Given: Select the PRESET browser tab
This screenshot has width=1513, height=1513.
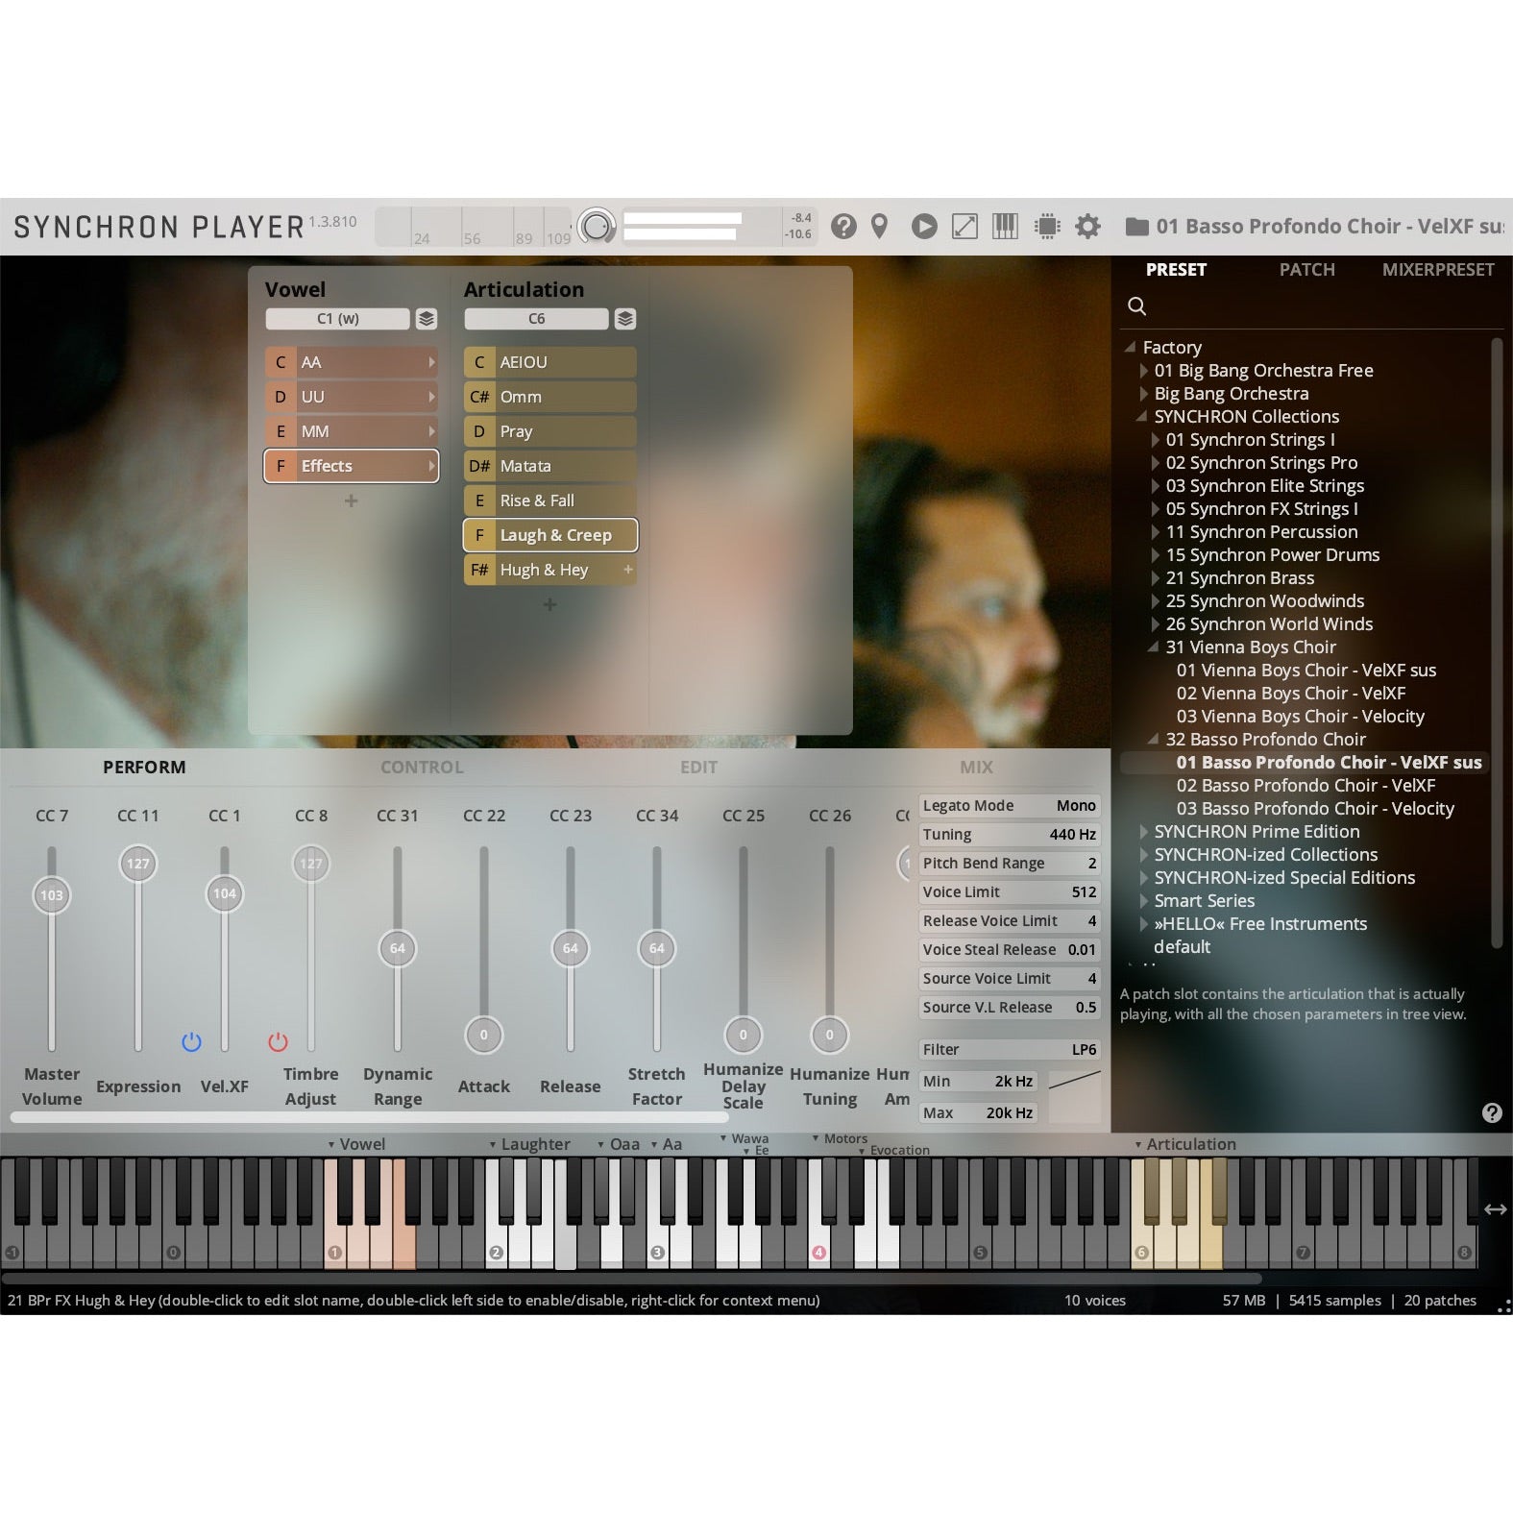Looking at the screenshot, I should (x=1176, y=270).
